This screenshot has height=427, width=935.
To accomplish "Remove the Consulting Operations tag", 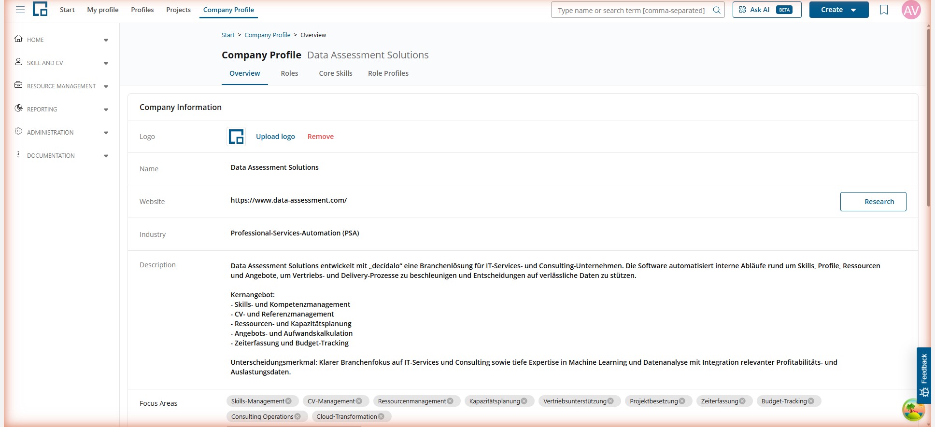I will click(x=297, y=416).
